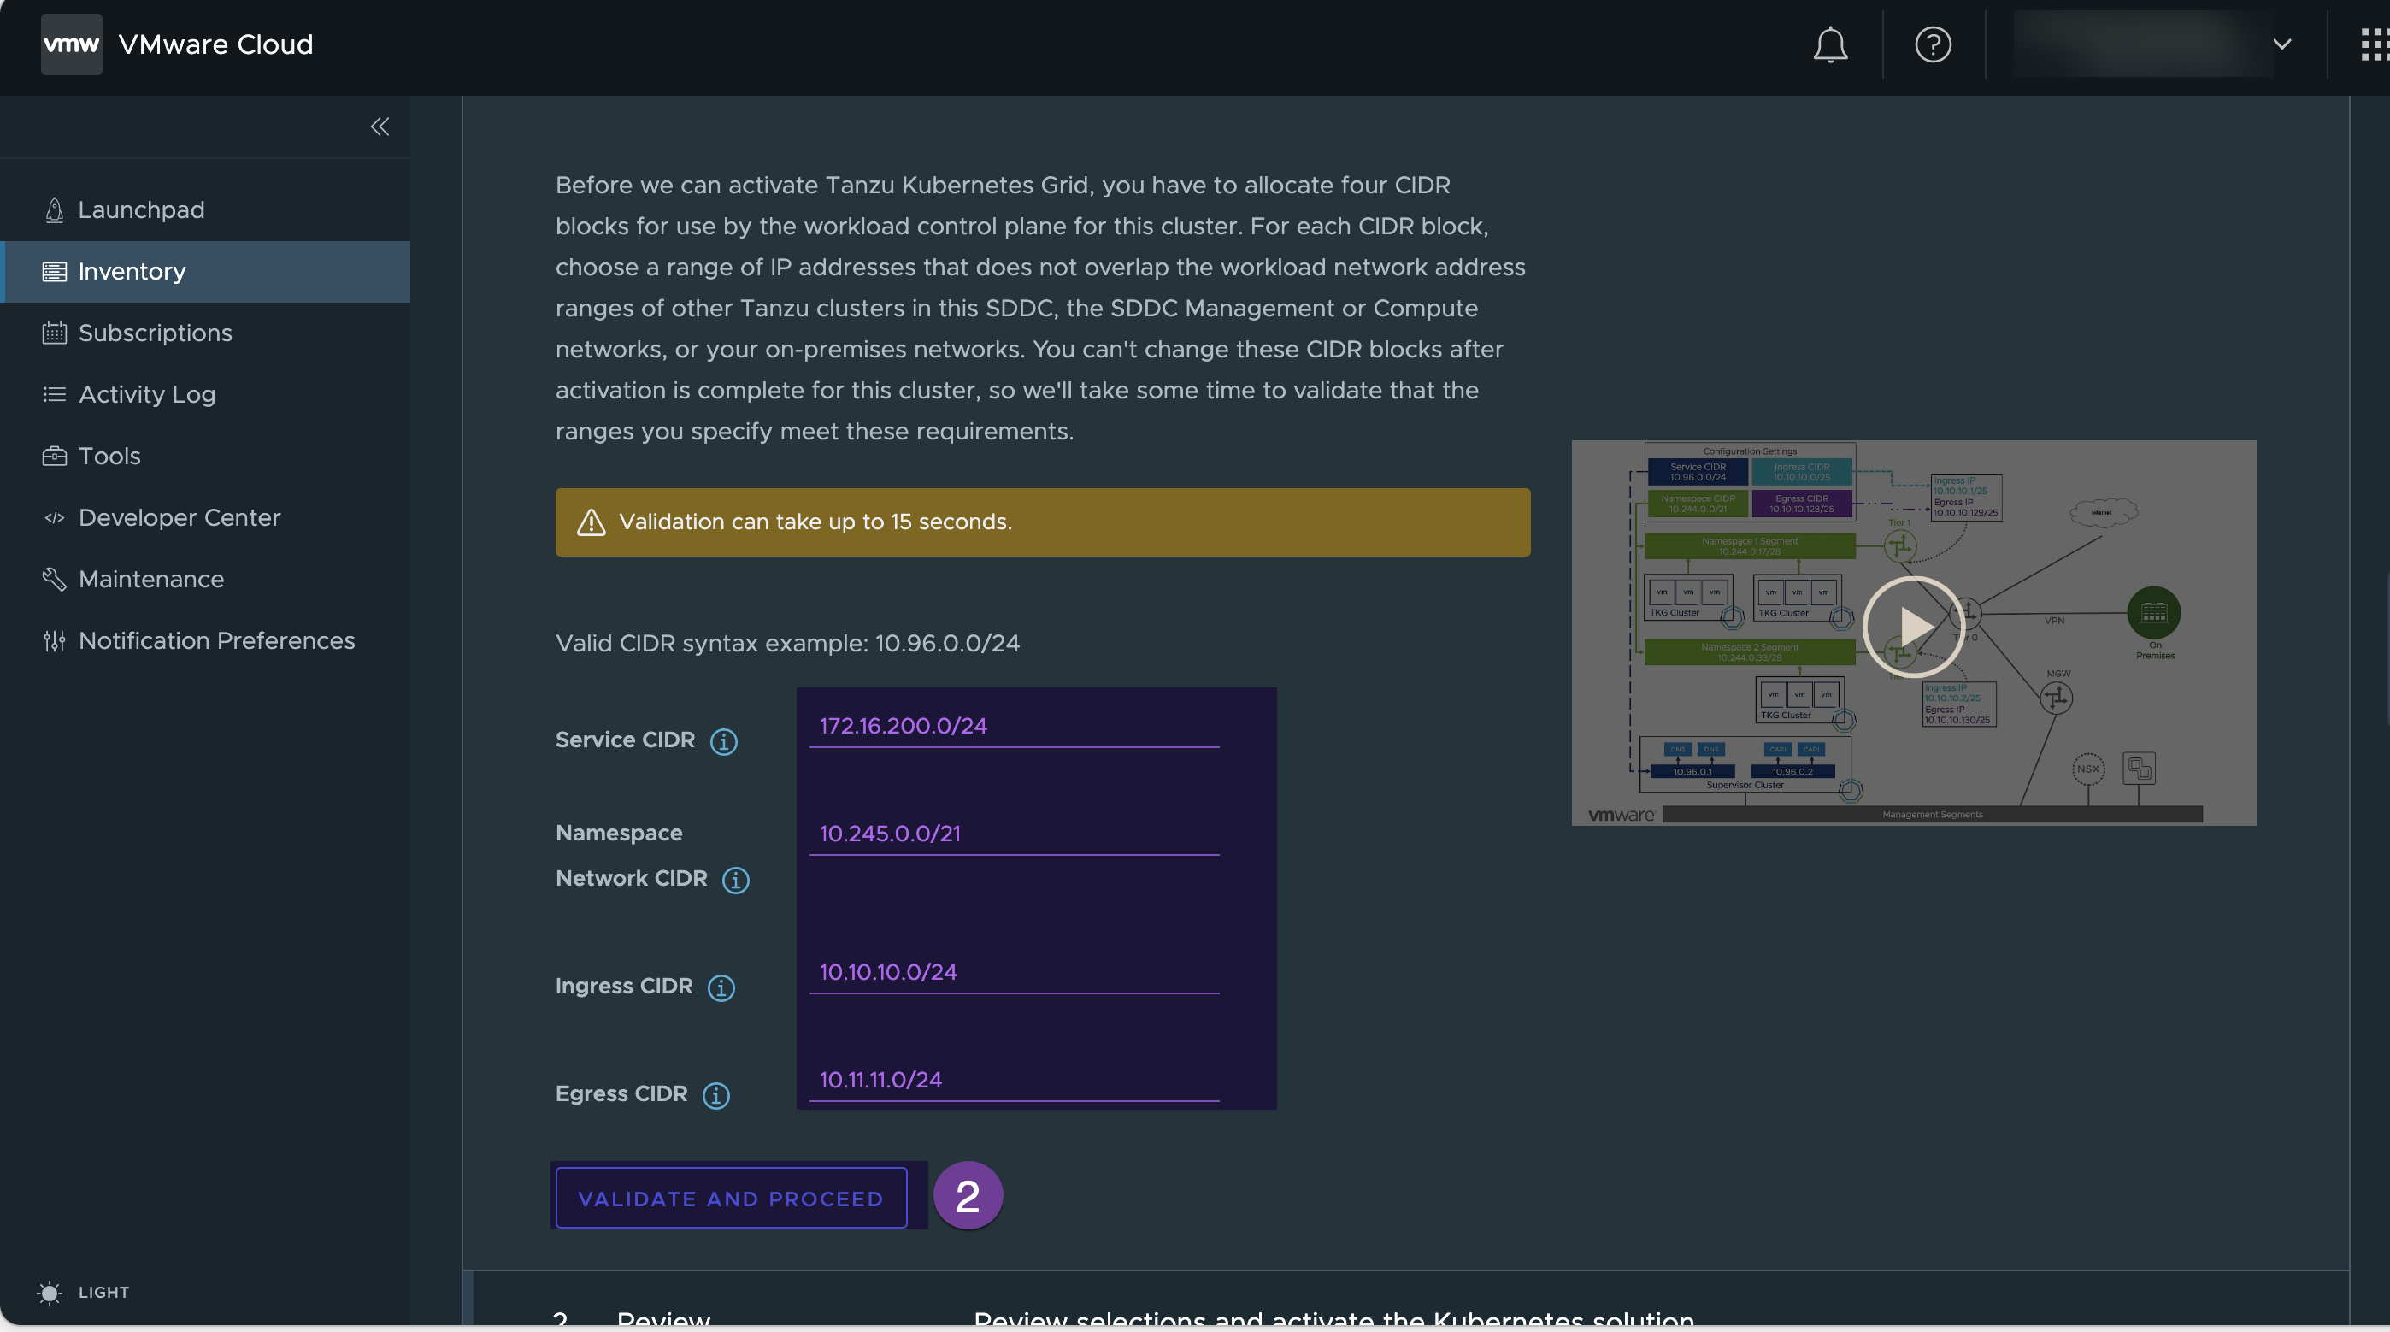Click the VMware Cloud title
This screenshot has height=1332, width=2390.
pos(215,44)
